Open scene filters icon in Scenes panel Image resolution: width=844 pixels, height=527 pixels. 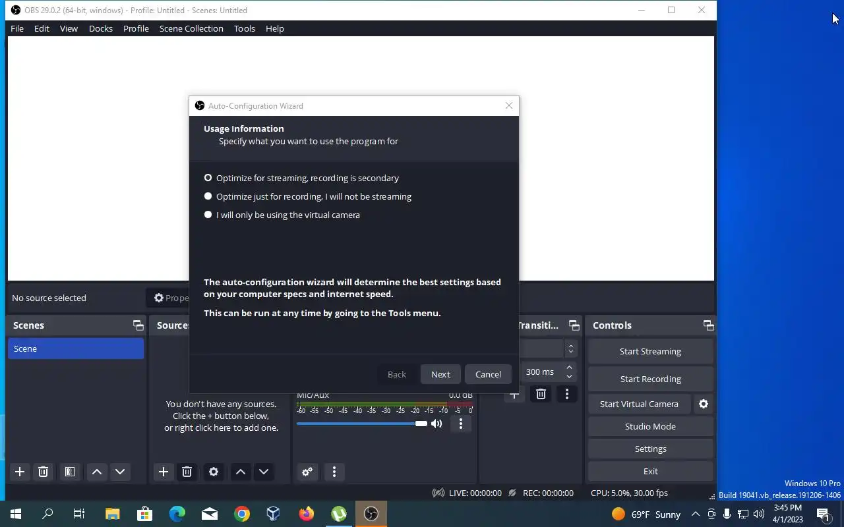pos(70,472)
